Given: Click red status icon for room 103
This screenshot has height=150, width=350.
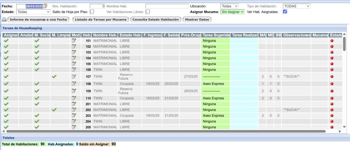Looking at the screenshot, I should tap(332, 52).
